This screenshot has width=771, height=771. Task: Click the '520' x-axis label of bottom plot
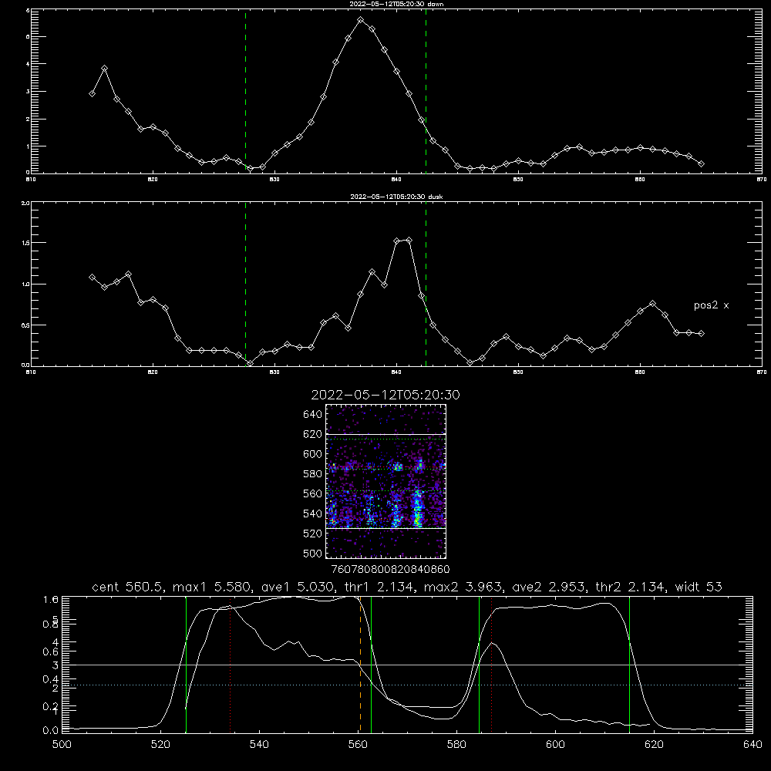click(x=160, y=745)
